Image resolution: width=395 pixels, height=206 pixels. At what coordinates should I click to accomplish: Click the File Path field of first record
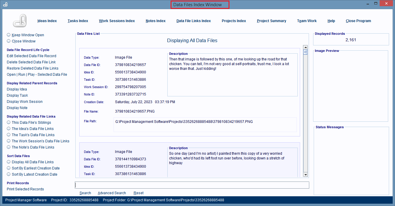pyautogui.click(x=205, y=125)
